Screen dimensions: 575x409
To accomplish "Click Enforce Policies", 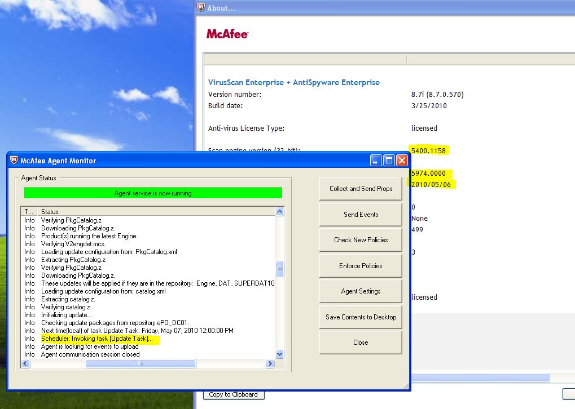I will [x=361, y=265].
